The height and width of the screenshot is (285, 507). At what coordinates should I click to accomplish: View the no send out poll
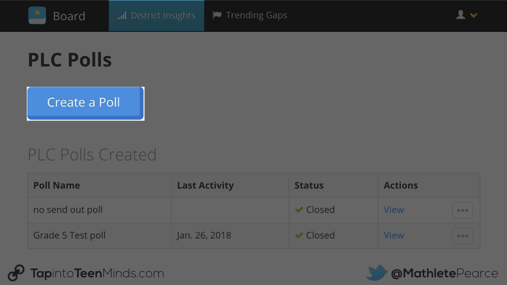[393, 210]
